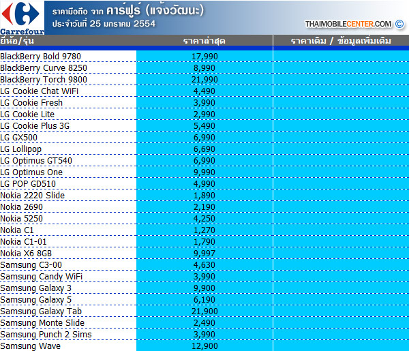
Task: Click the ราคาล่าสุด column header
Action: point(204,41)
